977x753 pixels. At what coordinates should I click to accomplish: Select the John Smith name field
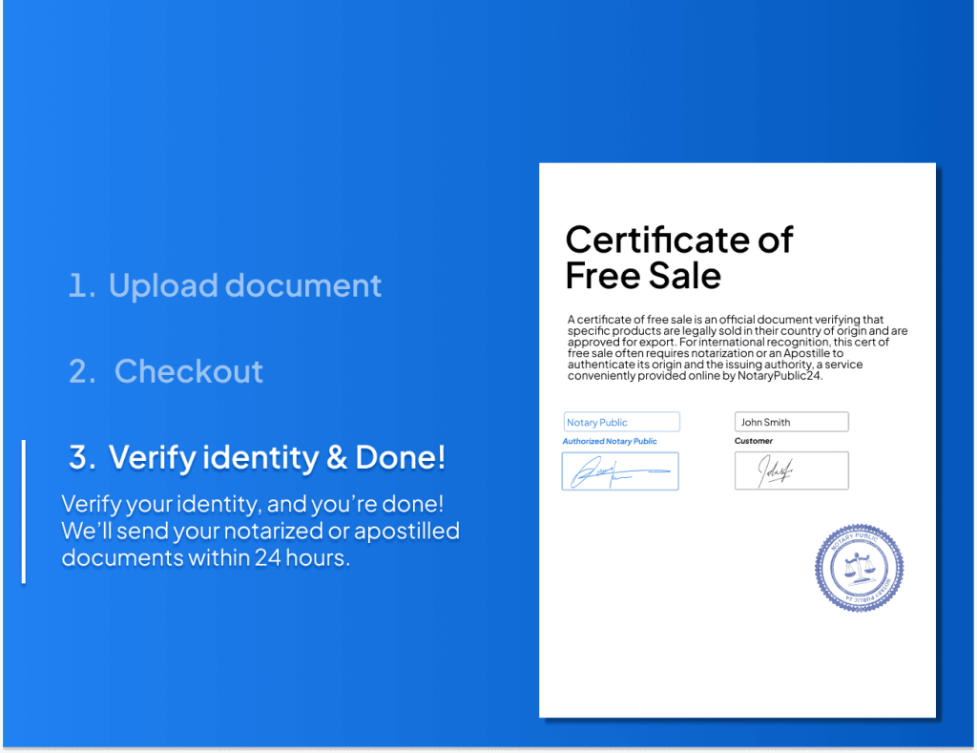(x=791, y=421)
